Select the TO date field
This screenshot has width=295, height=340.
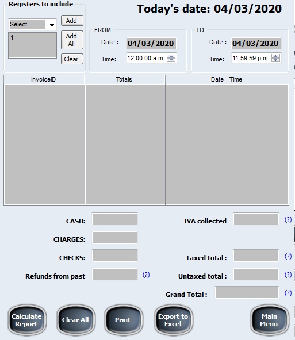pyautogui.click(x=256, y=43)
